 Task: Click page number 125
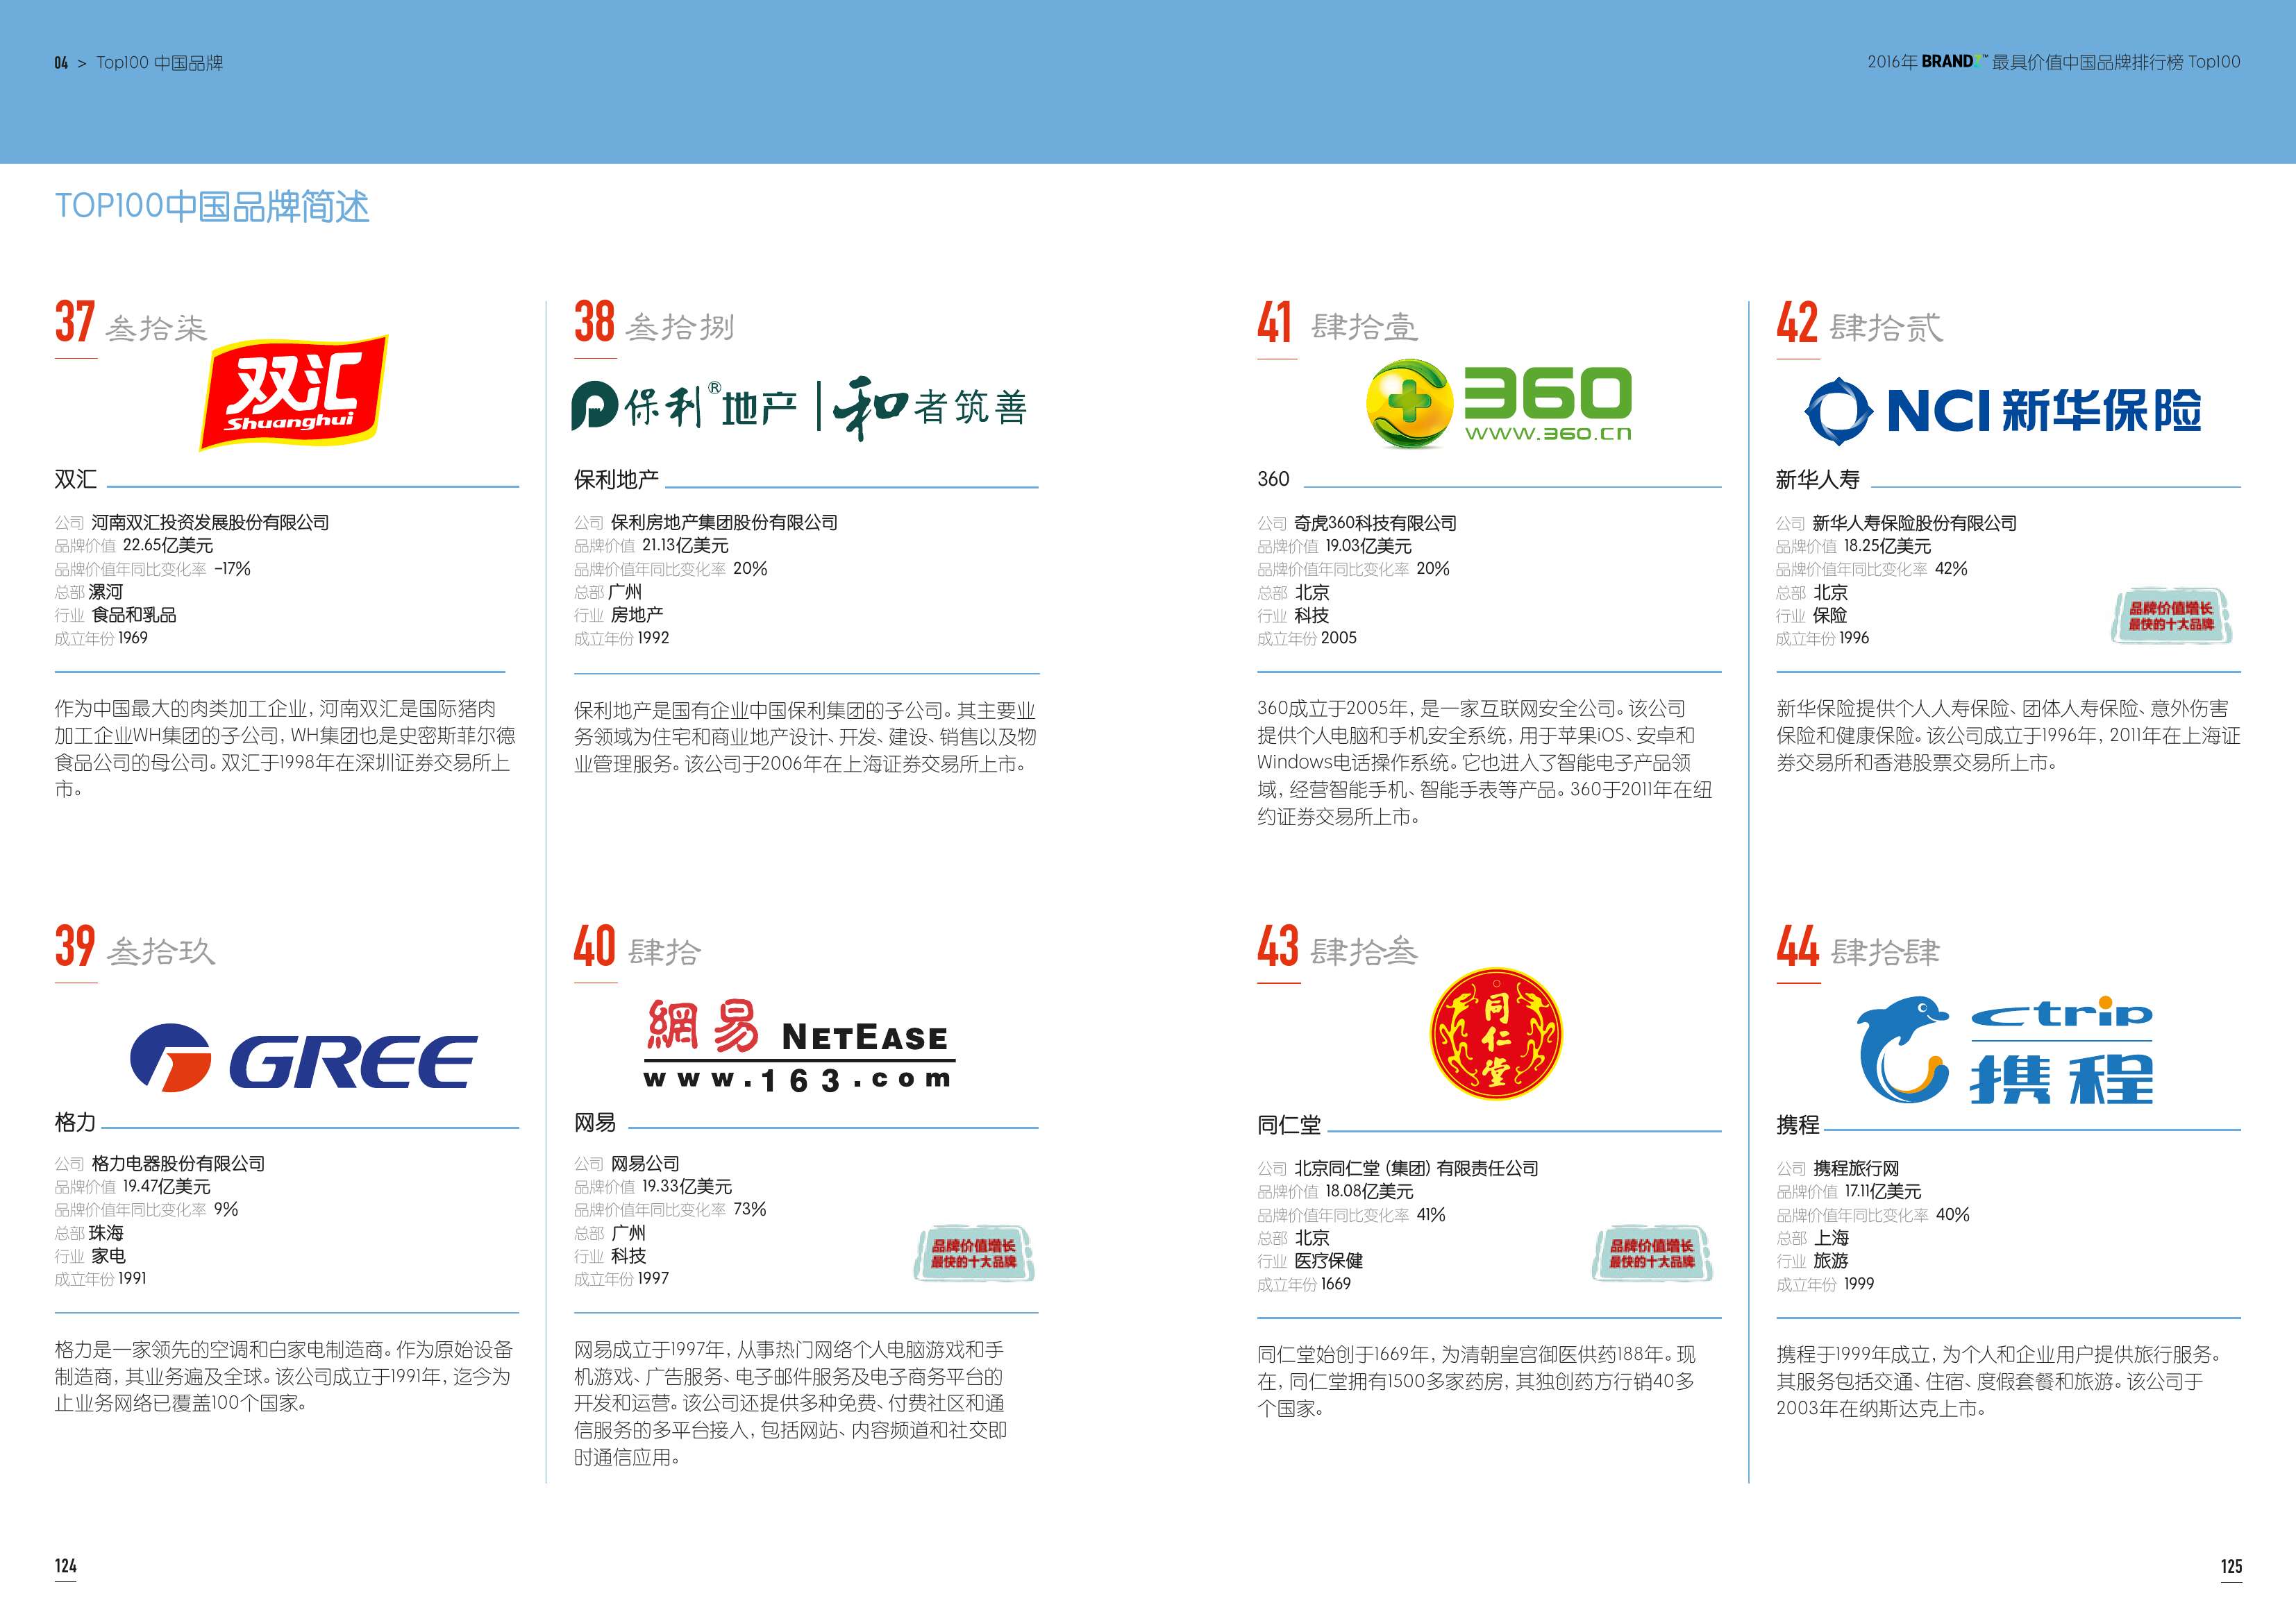2231,1566
